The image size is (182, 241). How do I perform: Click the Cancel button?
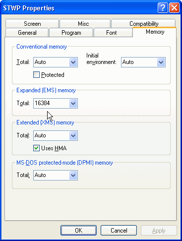[119, 230]
